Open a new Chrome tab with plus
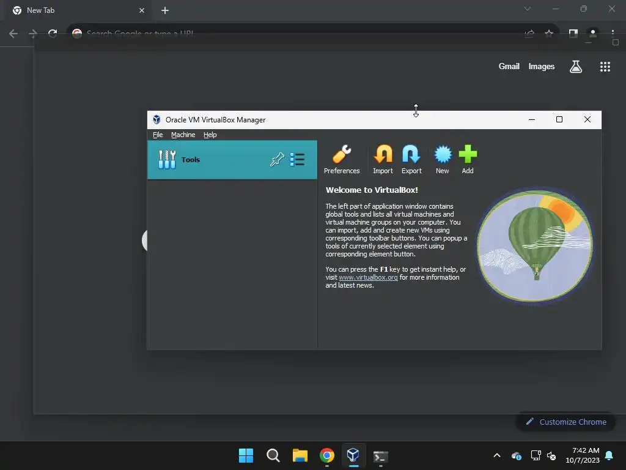This screenshot has height=470, width=626. coord(165,10)
